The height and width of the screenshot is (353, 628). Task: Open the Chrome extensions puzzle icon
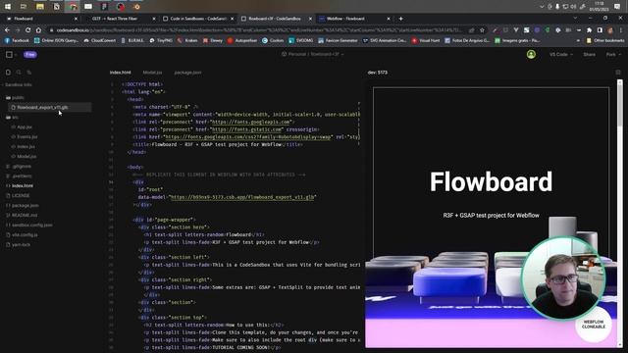point(589,30)
